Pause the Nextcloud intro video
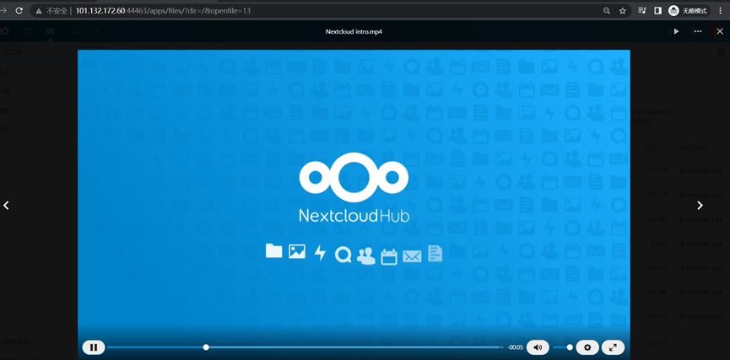The width and height of the screenshot is (730, 360). coord(94,347)
